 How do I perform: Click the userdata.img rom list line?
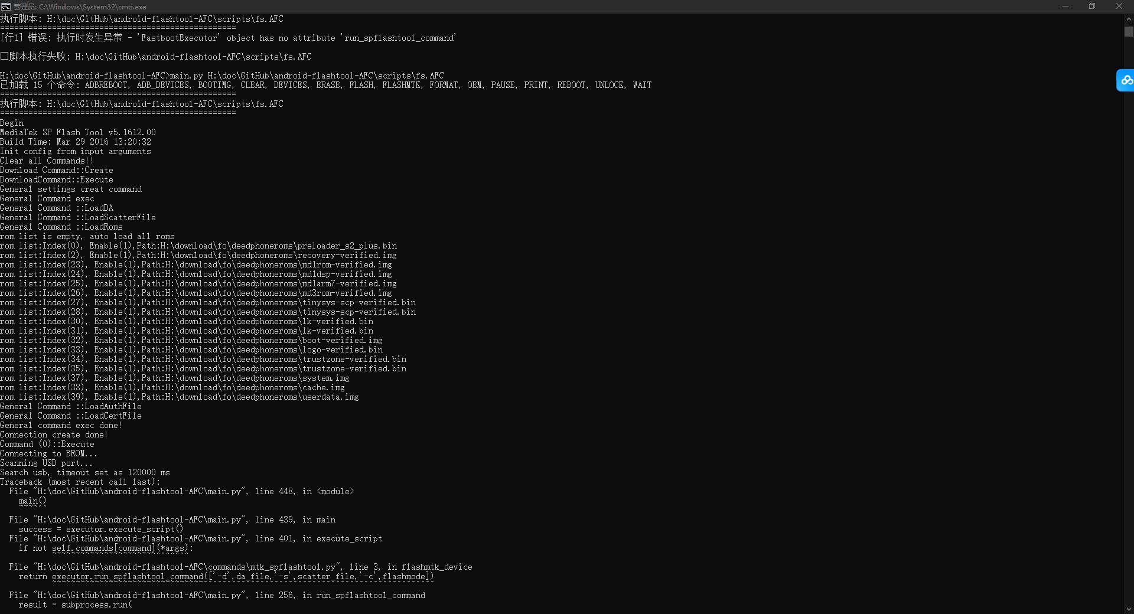click(x=180, y=397)
